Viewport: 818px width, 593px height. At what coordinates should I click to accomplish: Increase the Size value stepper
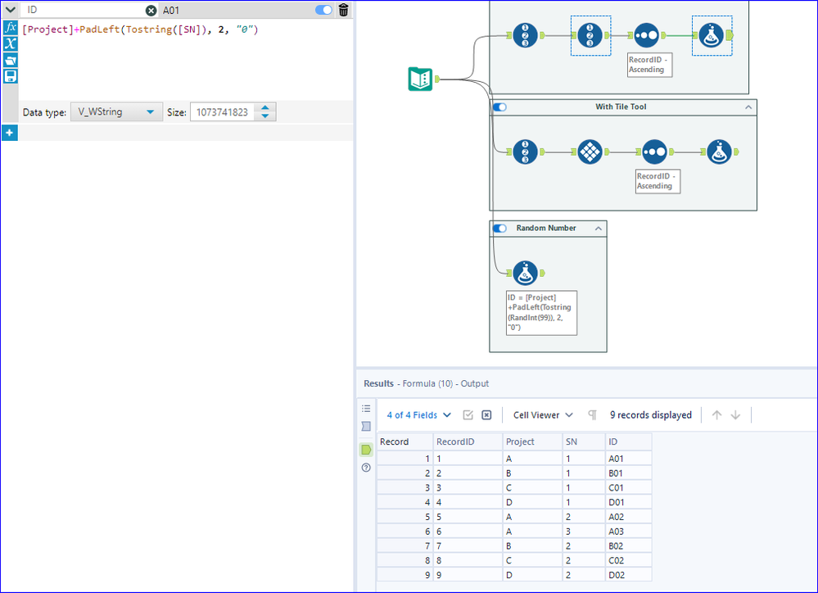click(265, 107)
